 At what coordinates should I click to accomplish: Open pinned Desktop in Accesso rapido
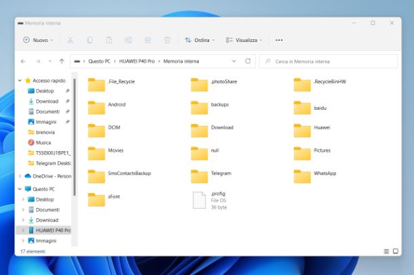[x=45, y=91]
